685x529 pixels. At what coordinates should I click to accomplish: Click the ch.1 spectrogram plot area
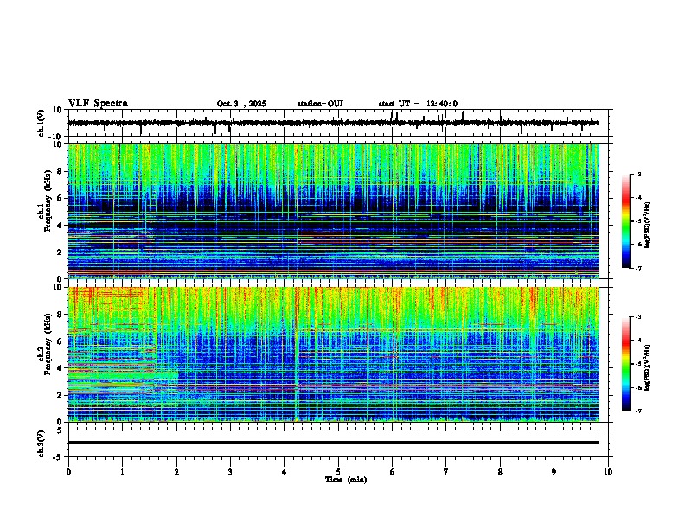334,211
